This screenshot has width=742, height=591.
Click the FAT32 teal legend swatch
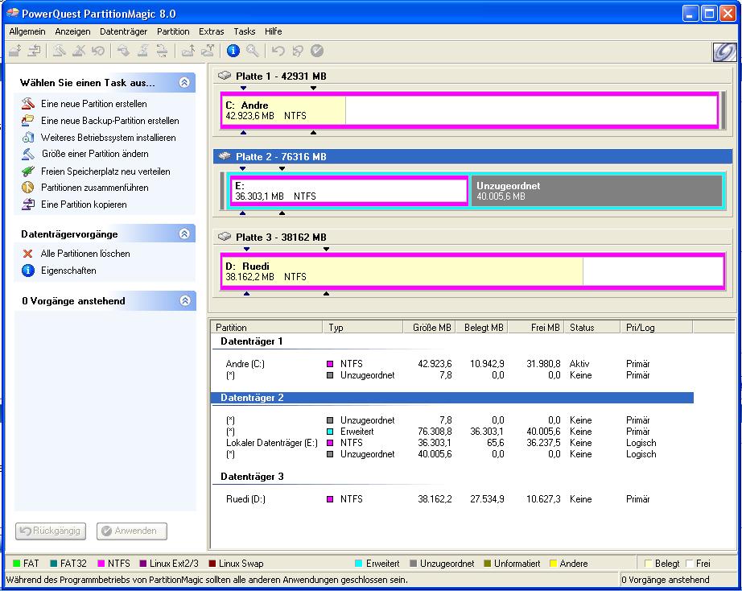53,564
